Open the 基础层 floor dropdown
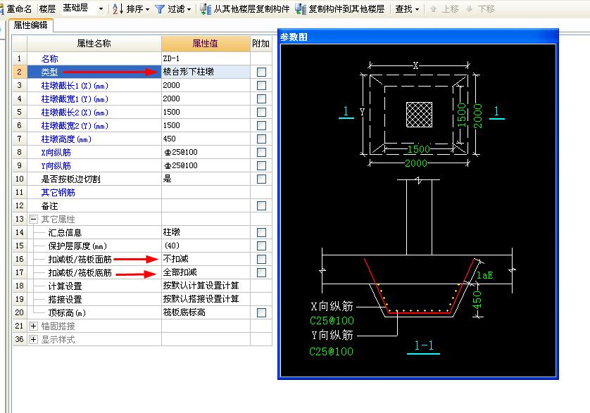Screen dimensions: 590x413 (x=101, y=9)
